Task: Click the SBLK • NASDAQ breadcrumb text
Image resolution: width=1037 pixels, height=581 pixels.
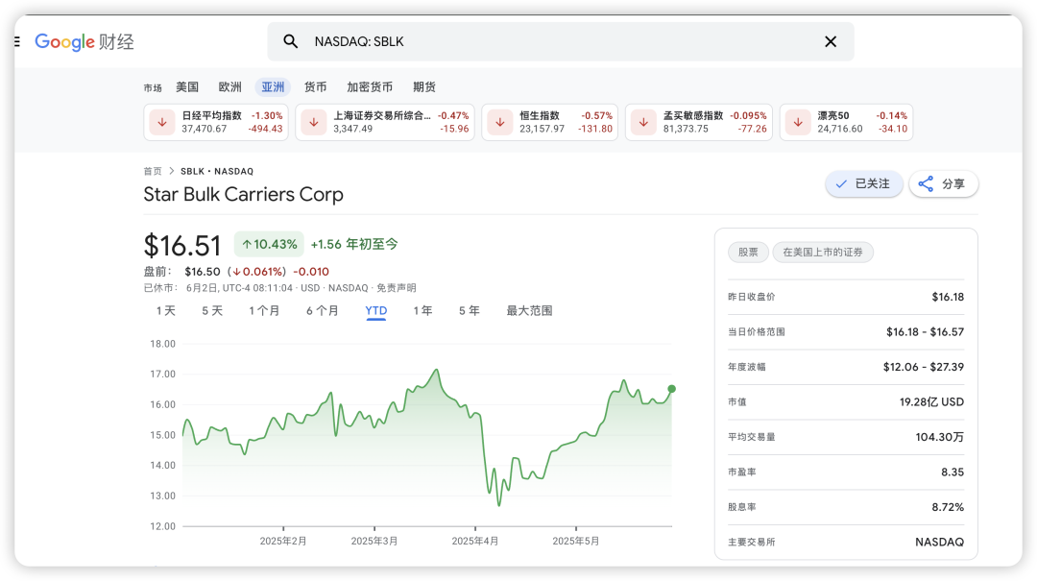Action: coord(217,171)
